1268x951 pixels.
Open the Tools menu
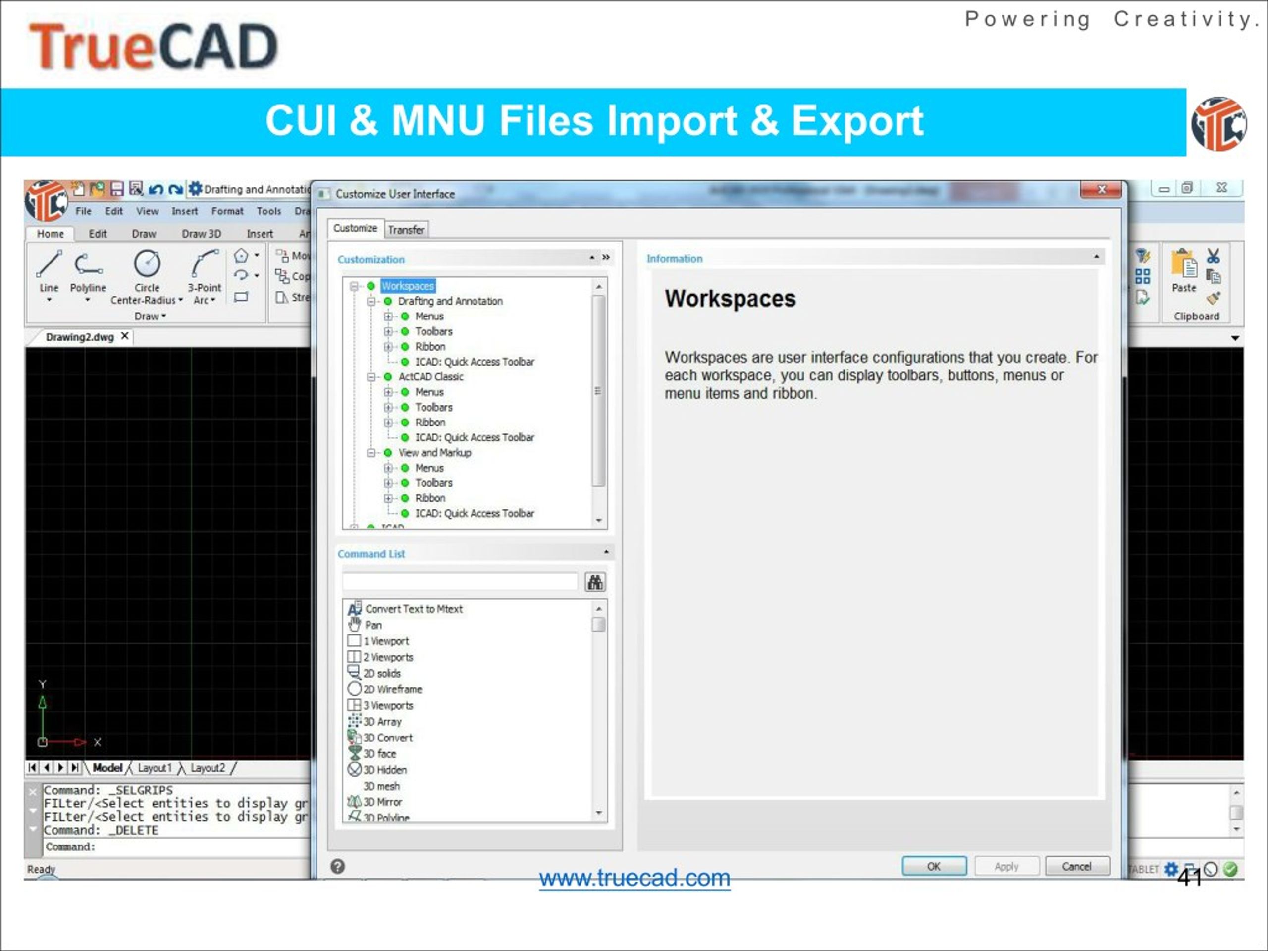pos(269,211)
